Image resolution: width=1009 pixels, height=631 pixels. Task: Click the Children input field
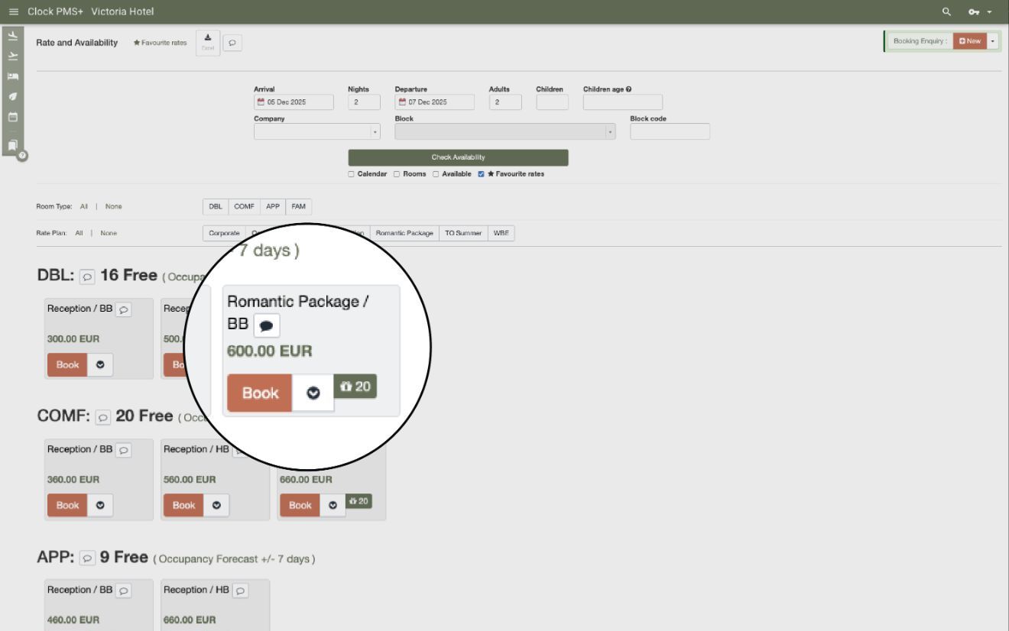tap(553, 102)
